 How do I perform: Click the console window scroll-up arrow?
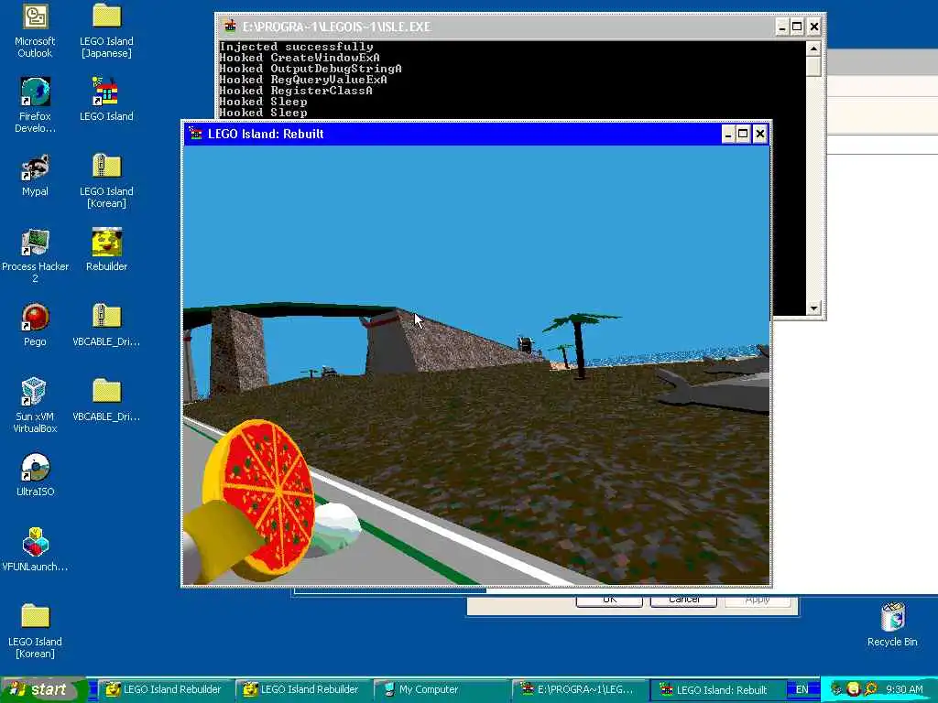click(813, 49)
